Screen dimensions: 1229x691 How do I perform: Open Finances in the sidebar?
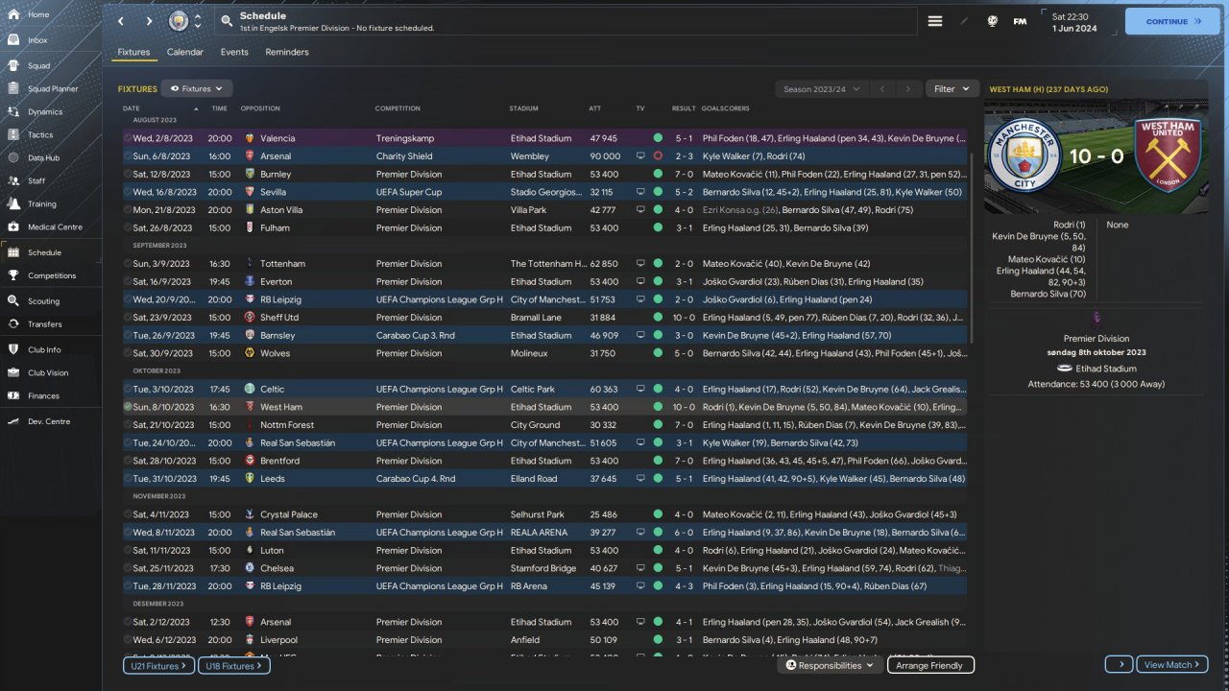pyautogui.click(x=43, y=395)
